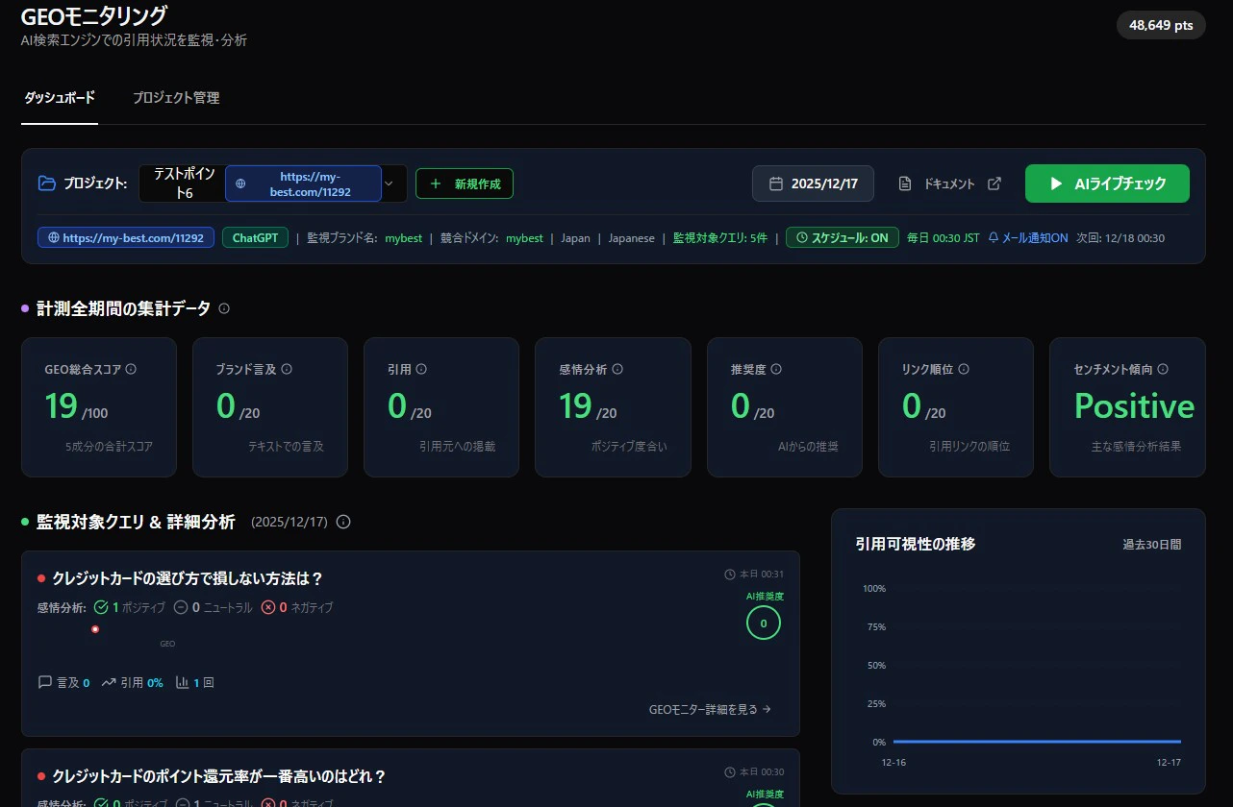Viewport: 1233px width, 807px height.
Task: Click the red ネガティブ x icon in first query
Action: tap(268, 607)
